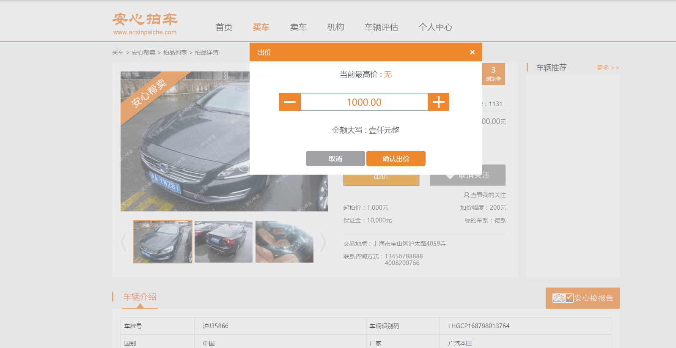Decrease bid amount with minus button
This screenshot has height=348, width=676.
coord(290,102)
